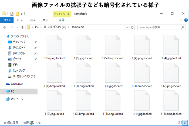Click the Help question mark icon
The height and width of the screenshot is (126, 189).
click(x=186, y=20)
